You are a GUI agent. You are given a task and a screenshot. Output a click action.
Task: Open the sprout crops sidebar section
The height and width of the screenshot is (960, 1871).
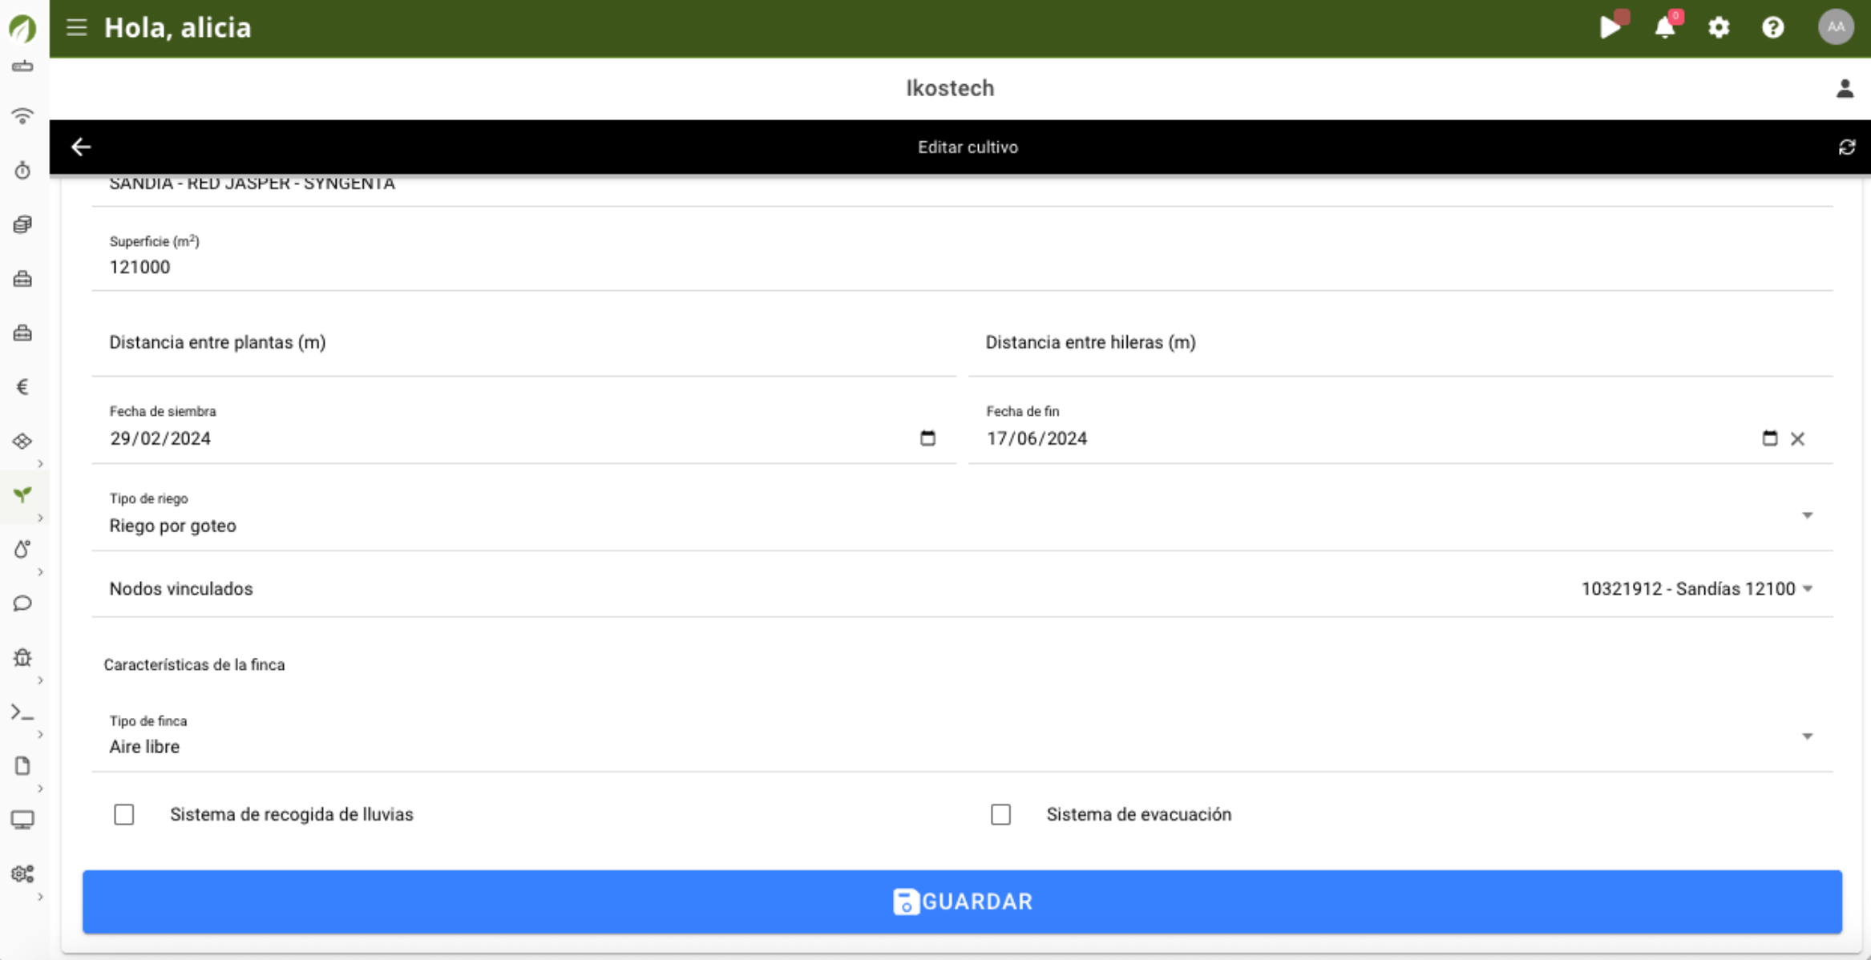22,495
